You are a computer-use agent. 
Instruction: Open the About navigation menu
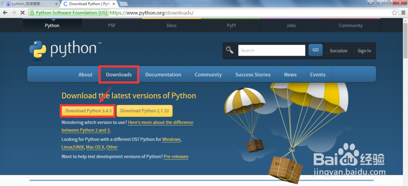[85, 75]
